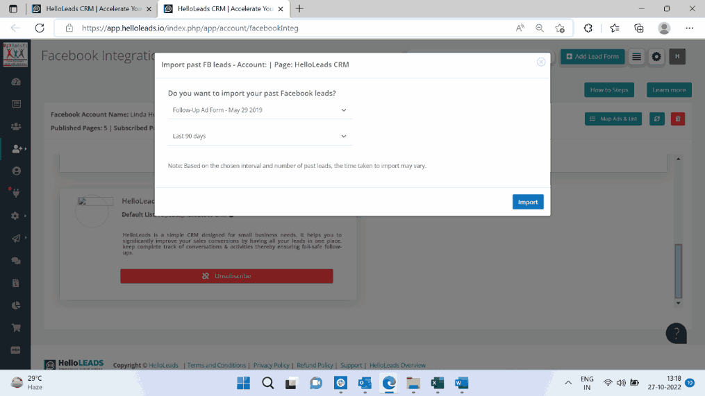This screenshot has width=705, height=396.
Task: Open the dashboard gauge sidebar icon
Action: (x=16, y=82)
